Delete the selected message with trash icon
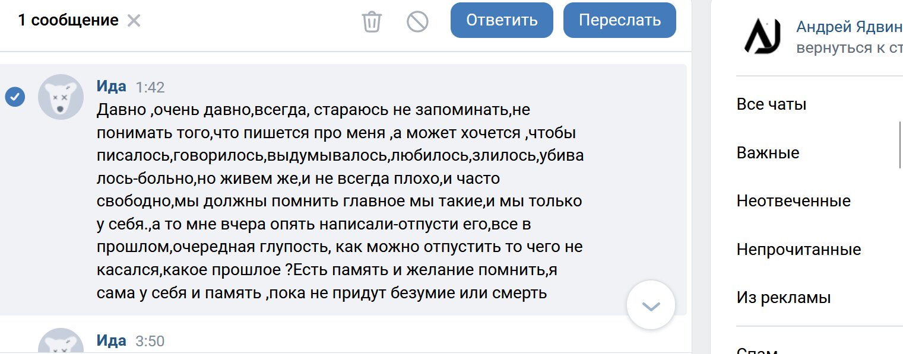 coord(372,22)
